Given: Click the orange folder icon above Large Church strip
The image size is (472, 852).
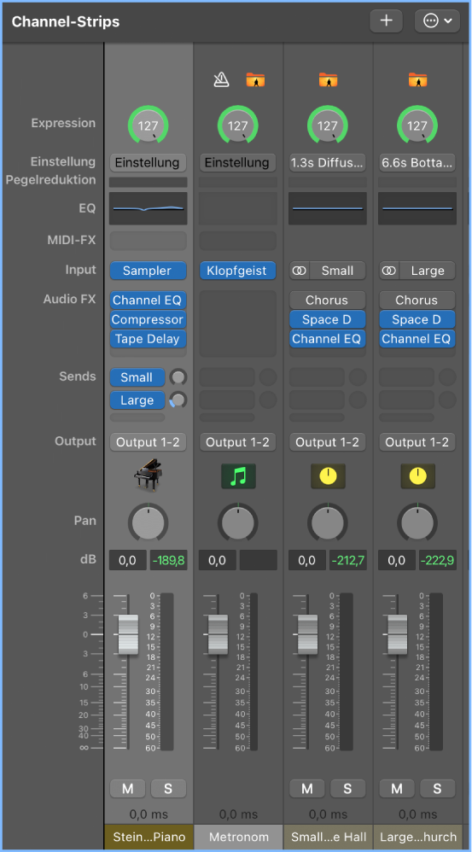Looking at the screenshot, I should click(417, 80).
